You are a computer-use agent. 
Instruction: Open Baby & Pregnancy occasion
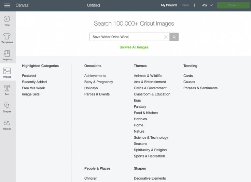click(99, 82)
